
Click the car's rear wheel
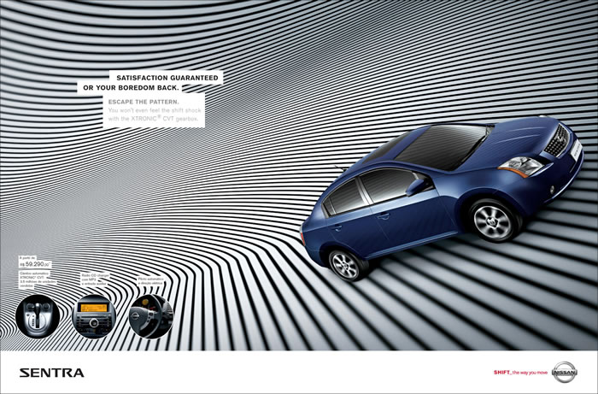click(346, 264)
